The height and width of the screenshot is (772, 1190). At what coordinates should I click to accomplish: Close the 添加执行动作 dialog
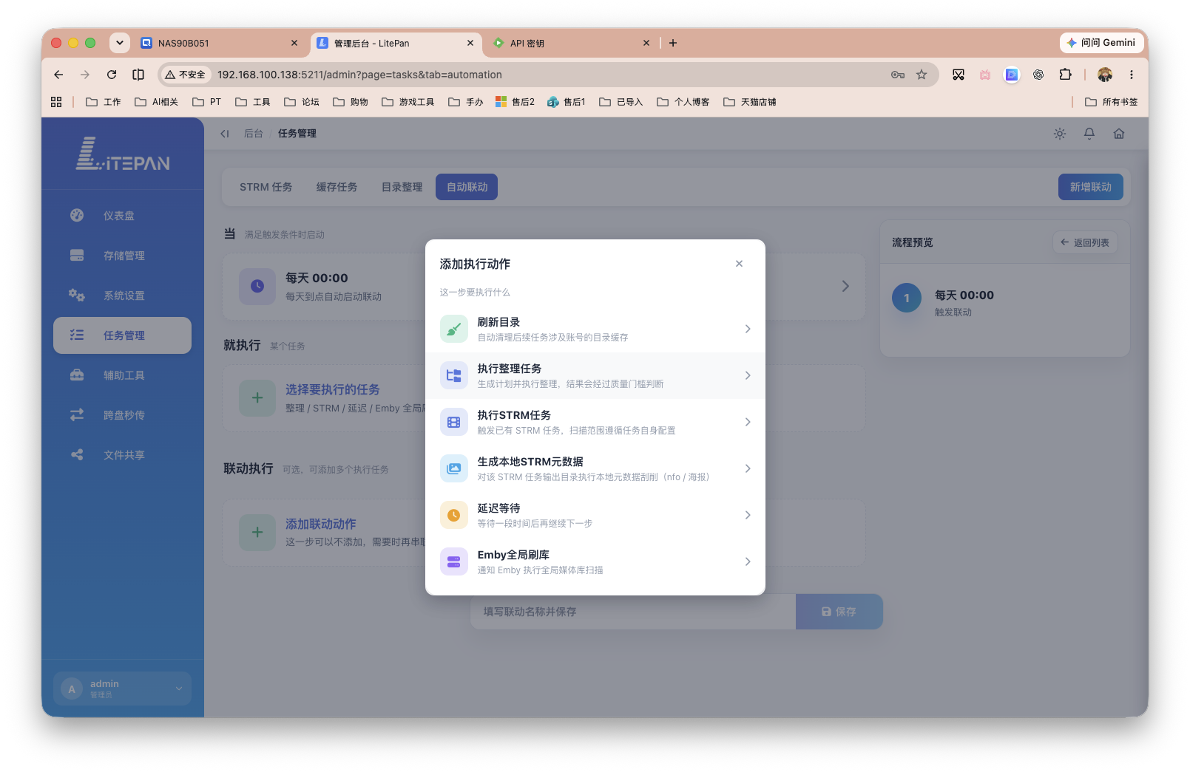tap(739, 264)
